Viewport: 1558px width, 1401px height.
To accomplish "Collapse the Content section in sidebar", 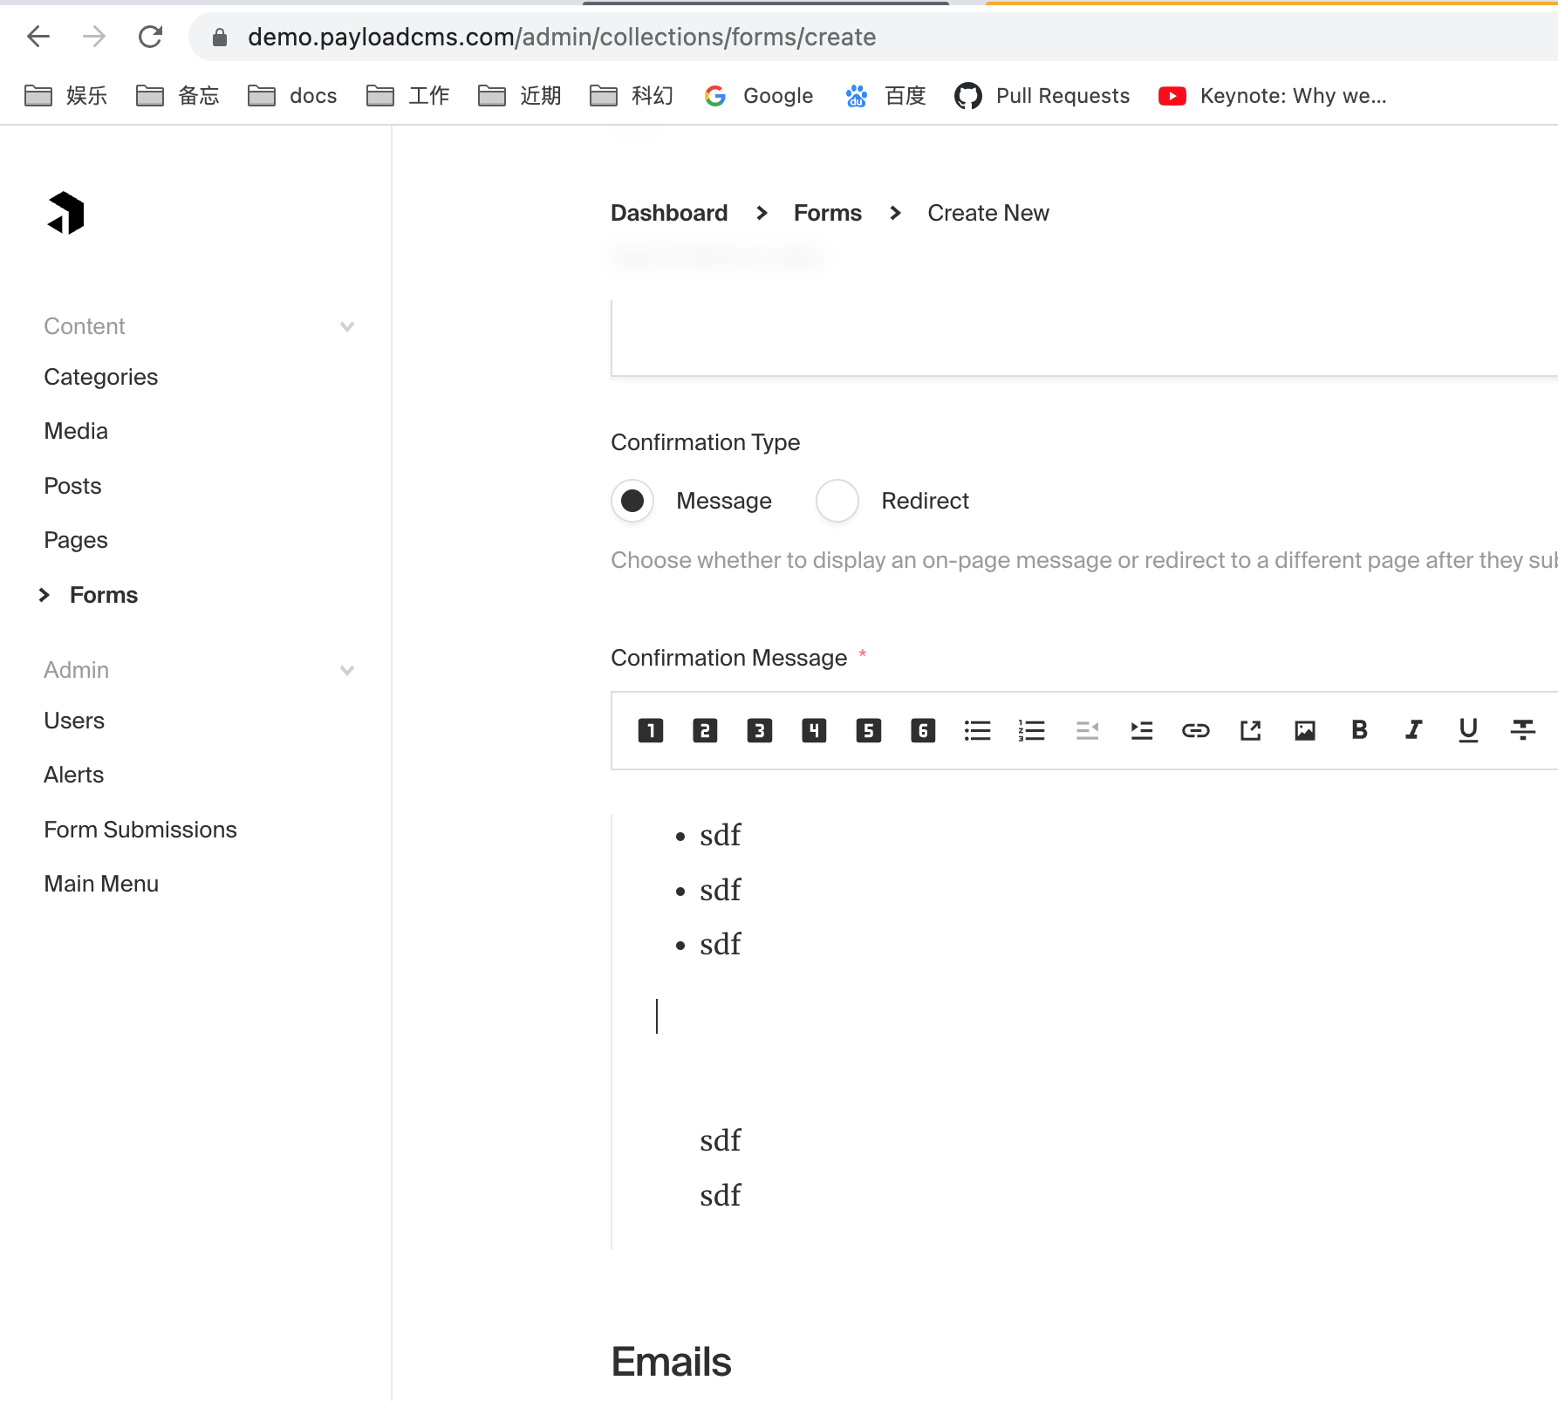I will [347, 326].
